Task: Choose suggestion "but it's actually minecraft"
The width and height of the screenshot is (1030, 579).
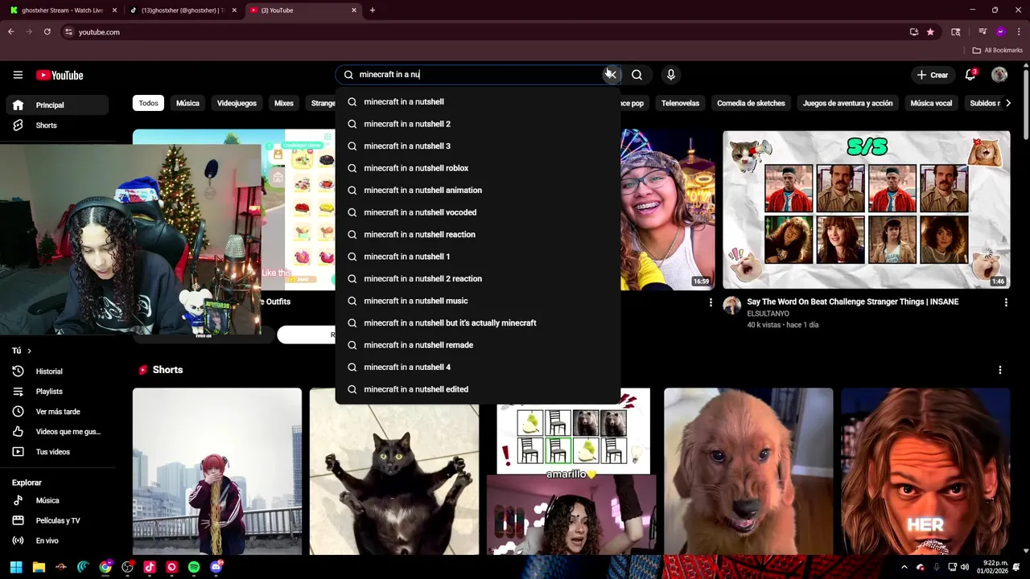Action: (478, 323)
